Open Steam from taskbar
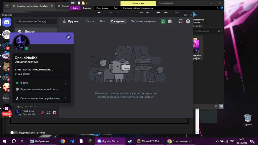This screenshot has width=258, height=145. 130,141
